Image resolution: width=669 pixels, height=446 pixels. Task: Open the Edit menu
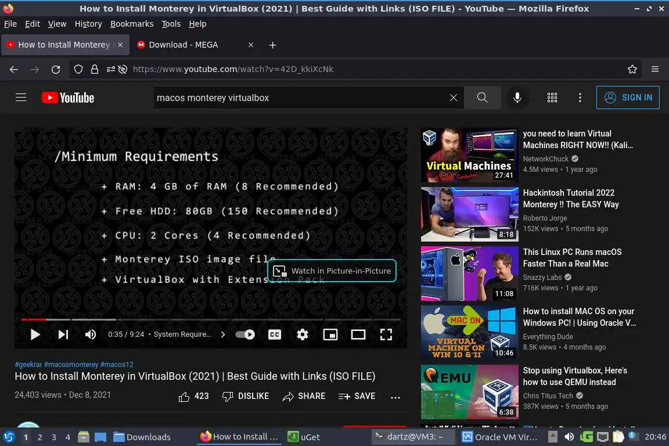[x=33, y=24]
